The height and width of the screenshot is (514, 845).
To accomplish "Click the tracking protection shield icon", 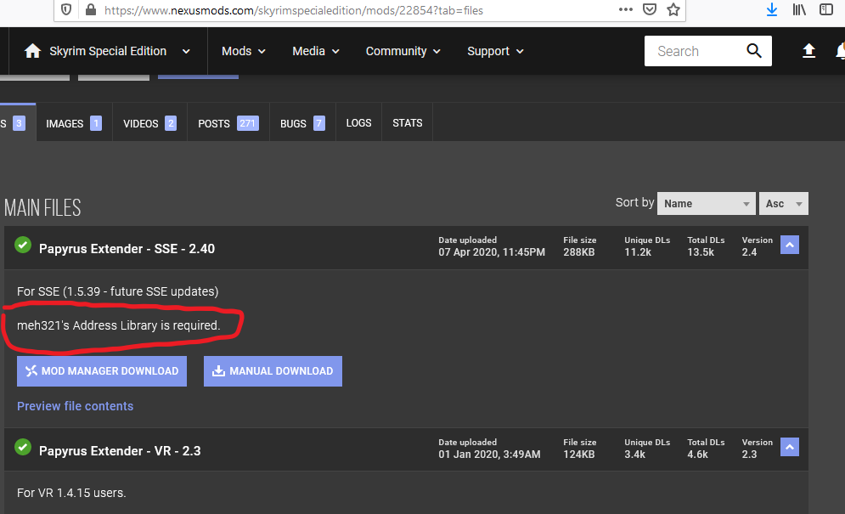I will point(66,9).
